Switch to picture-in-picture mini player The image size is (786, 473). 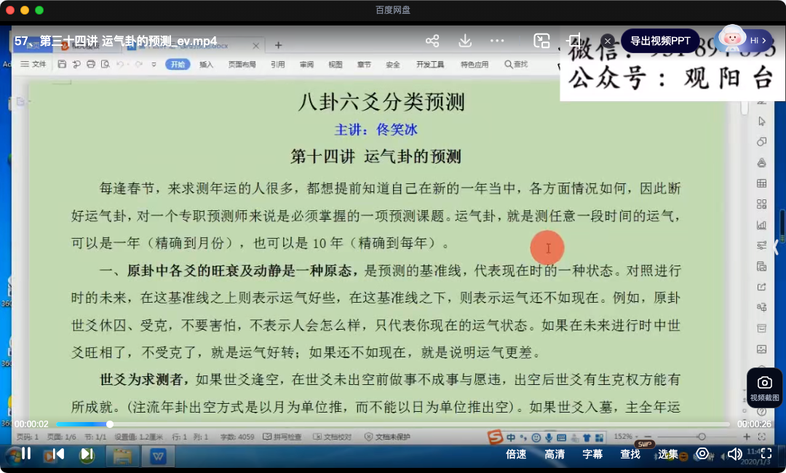(541, 41)
